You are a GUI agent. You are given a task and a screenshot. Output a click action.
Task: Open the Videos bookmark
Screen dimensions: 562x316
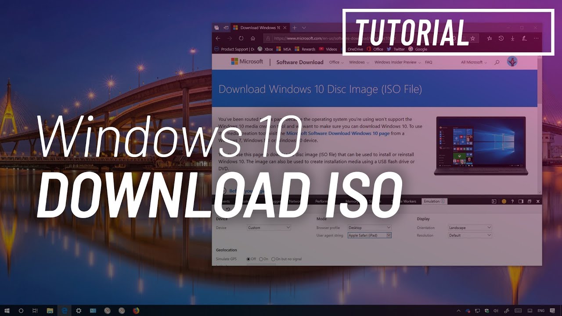(x=328, y=49)
